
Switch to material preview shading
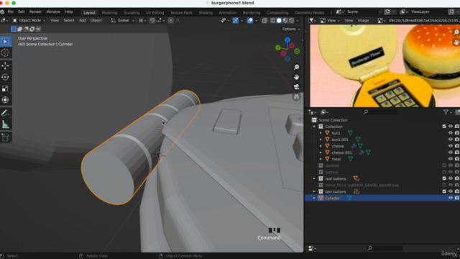click(x=285, y=21)
